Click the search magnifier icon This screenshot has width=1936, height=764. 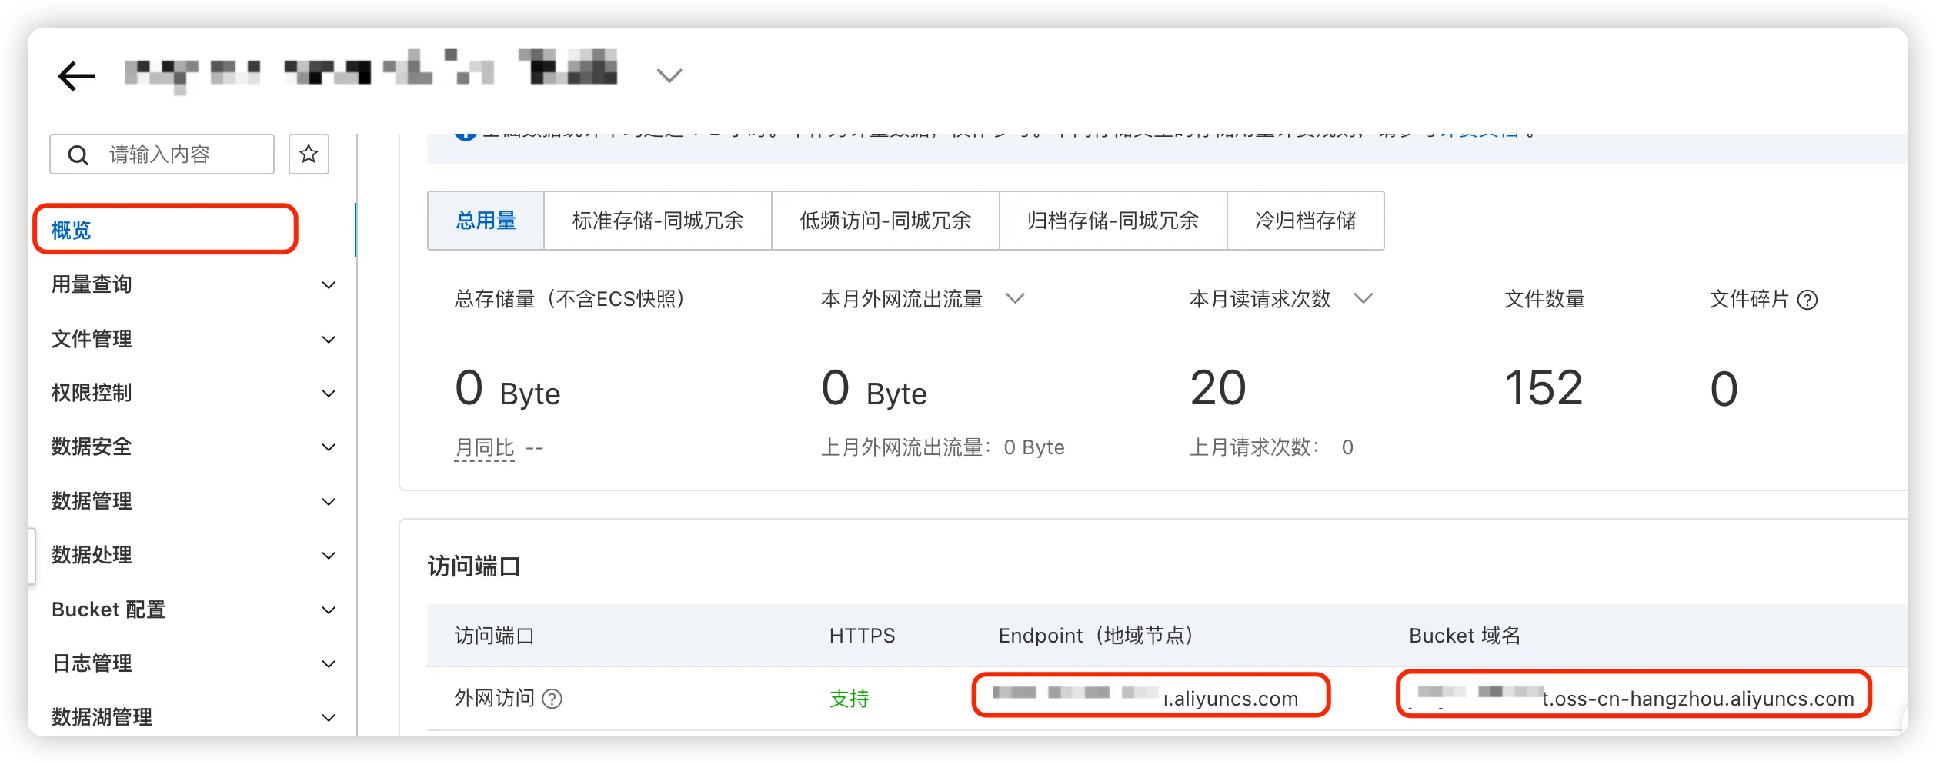(78, 155)
